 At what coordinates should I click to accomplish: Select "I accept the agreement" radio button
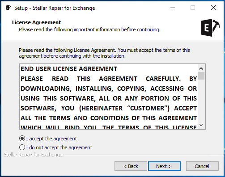coord(22,139)
